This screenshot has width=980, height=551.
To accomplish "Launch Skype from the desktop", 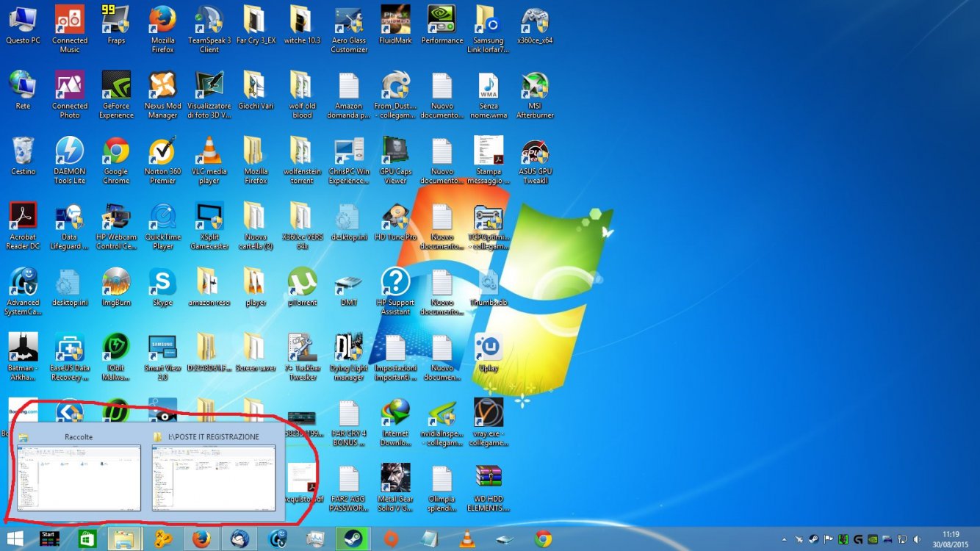I will [x=162, y=287].
